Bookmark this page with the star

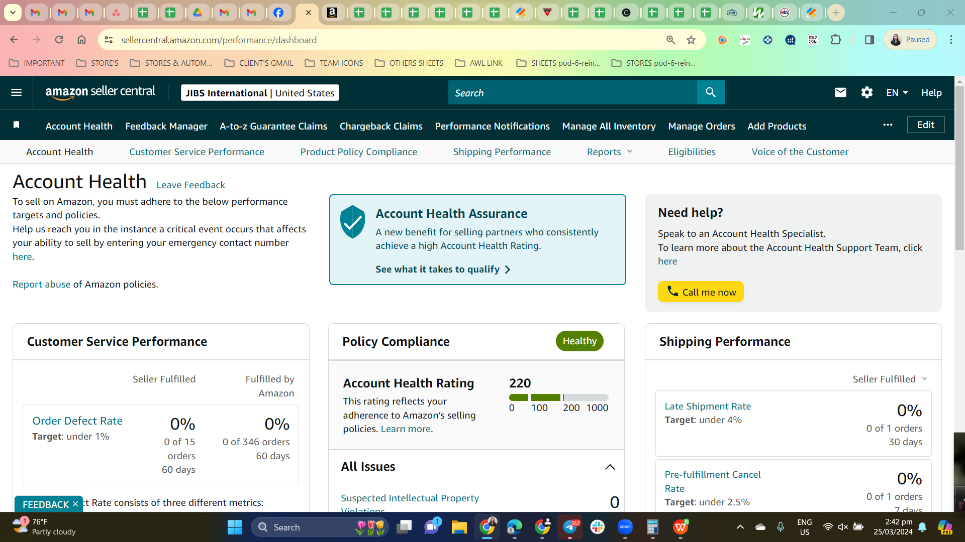click(691, 40)
